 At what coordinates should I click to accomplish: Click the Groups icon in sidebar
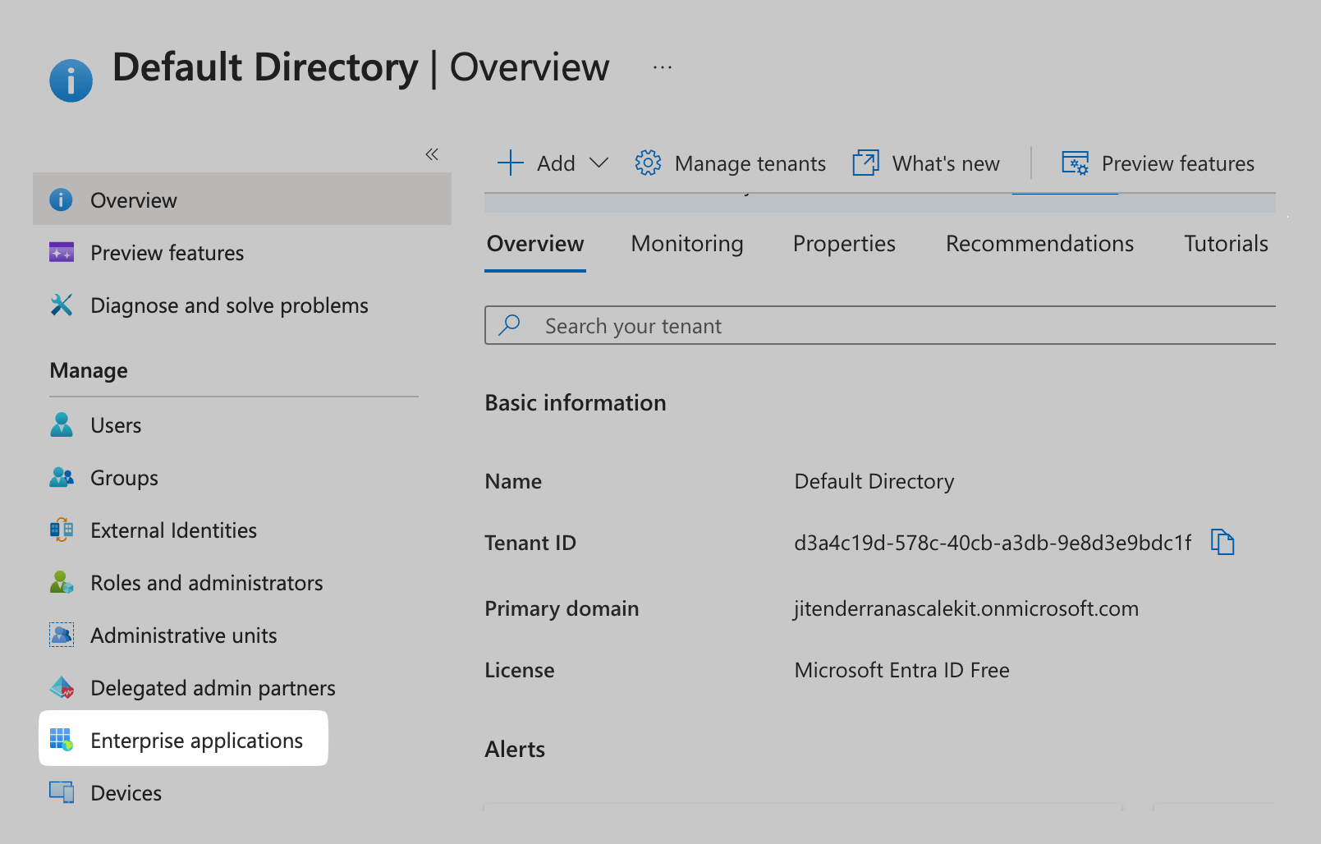61,478
